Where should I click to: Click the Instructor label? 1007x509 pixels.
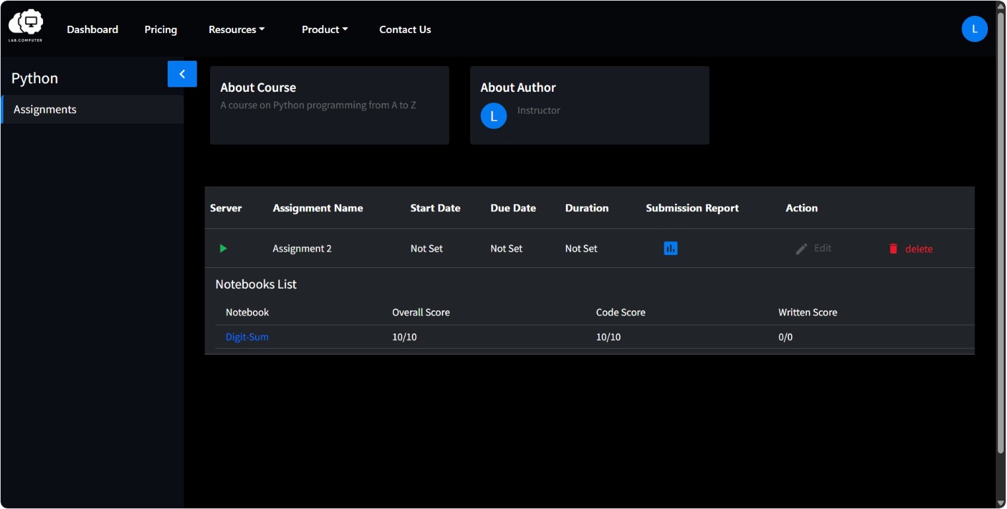click(539, 110)
